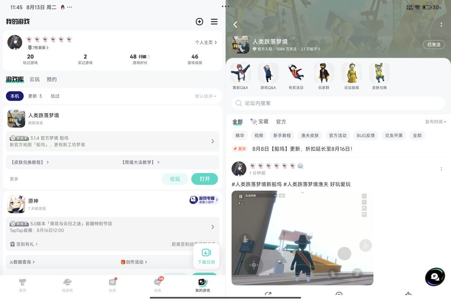Open 发布时间 sort dropdown
This screenshot has width=451, height=301.
click(x=436, y=122)
